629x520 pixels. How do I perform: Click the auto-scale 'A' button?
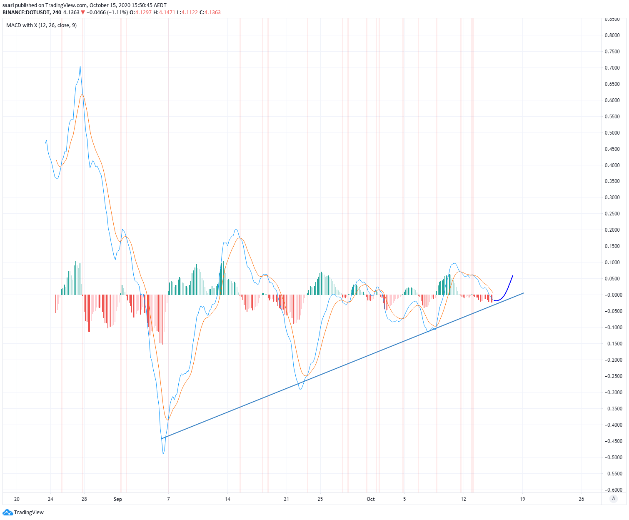613,498
